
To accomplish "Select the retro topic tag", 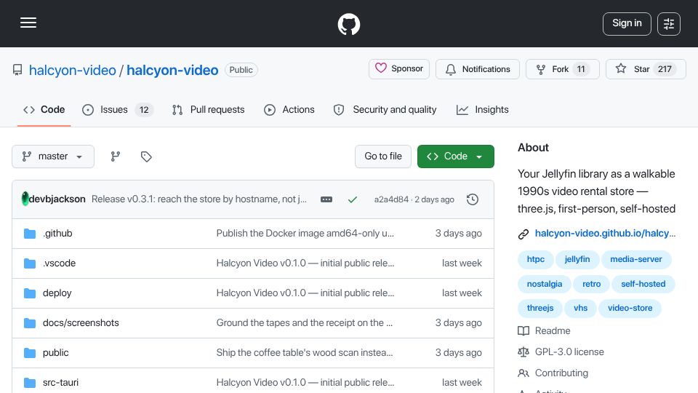I will coord(591,284).
